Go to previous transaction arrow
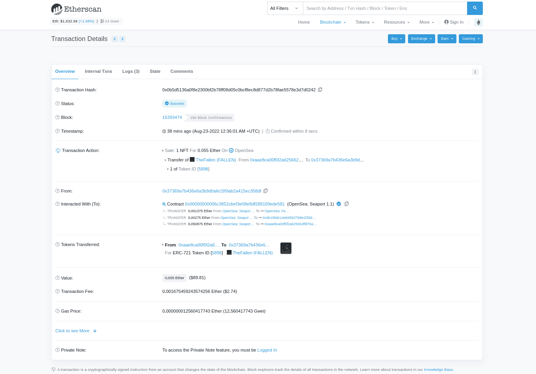 pyautogui.click(x=115, y=39)
